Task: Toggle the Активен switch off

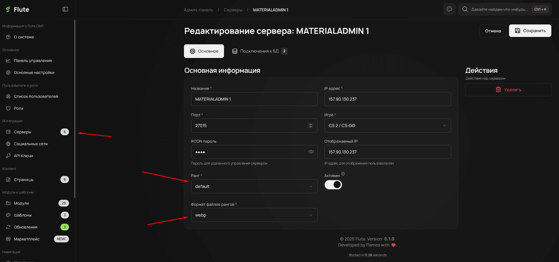Action: point(333,185)
